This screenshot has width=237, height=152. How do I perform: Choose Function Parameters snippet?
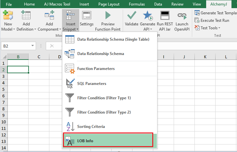110,68
